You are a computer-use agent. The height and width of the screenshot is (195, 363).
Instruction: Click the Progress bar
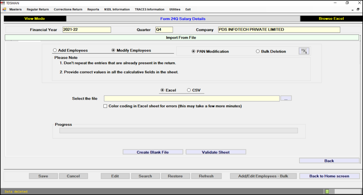coord(179,131)
